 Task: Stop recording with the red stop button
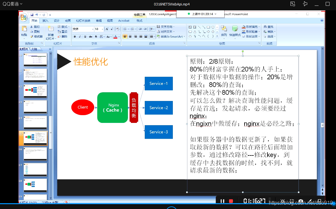pos(231,201)
